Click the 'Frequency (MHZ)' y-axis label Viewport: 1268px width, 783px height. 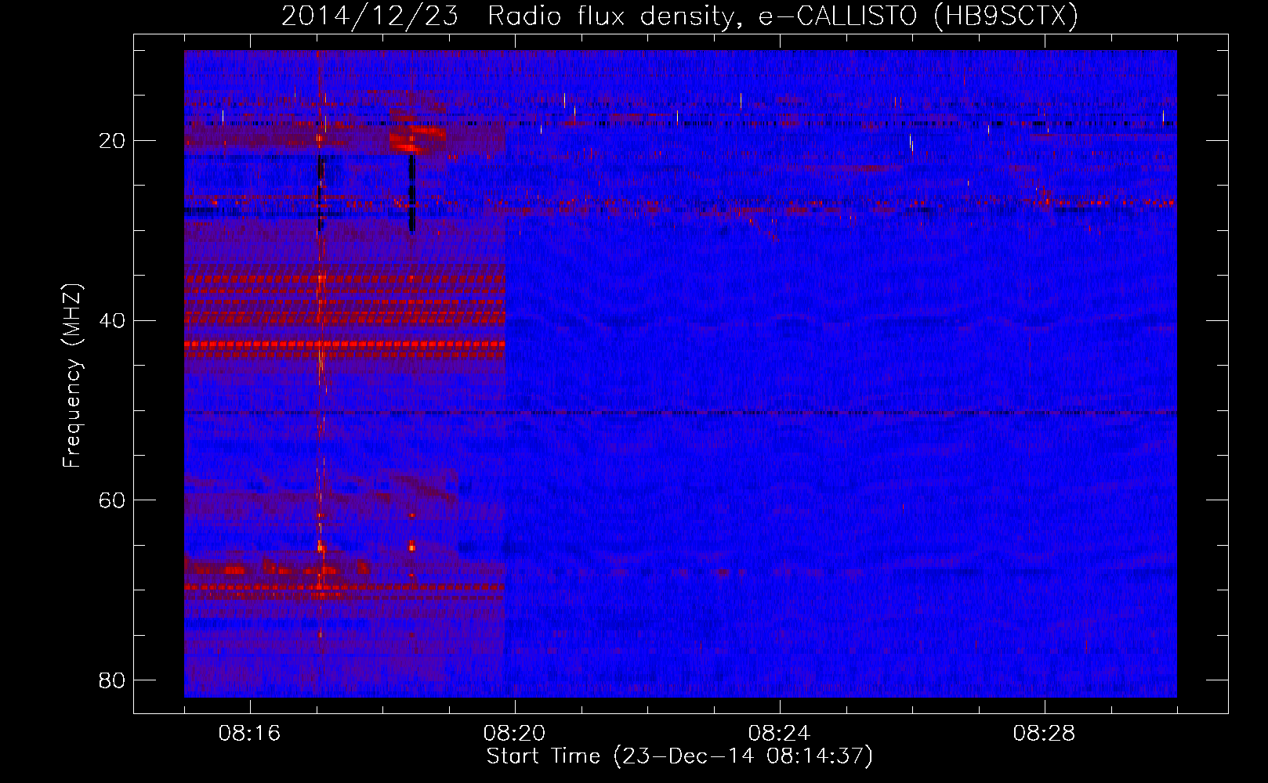[72, 376]
